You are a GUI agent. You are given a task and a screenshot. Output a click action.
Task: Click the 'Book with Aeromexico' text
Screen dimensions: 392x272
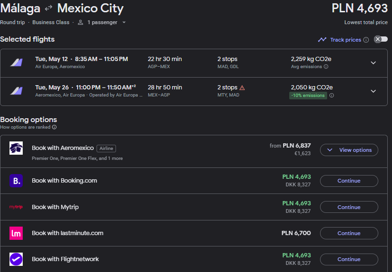(63, 148)
